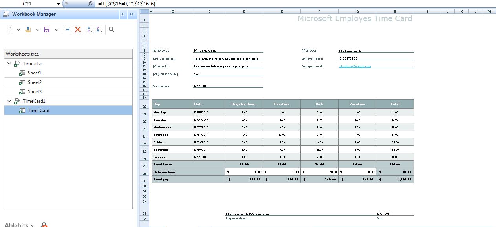This screenshot has height=227, width=496.
Task: Select the TimeCard1 workbook row
Action: 68,101
